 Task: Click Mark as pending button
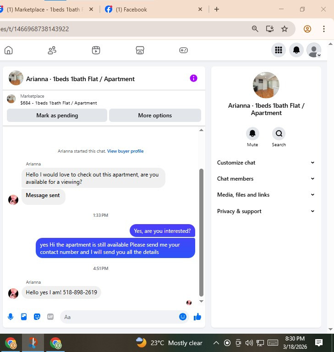[57, 115]
